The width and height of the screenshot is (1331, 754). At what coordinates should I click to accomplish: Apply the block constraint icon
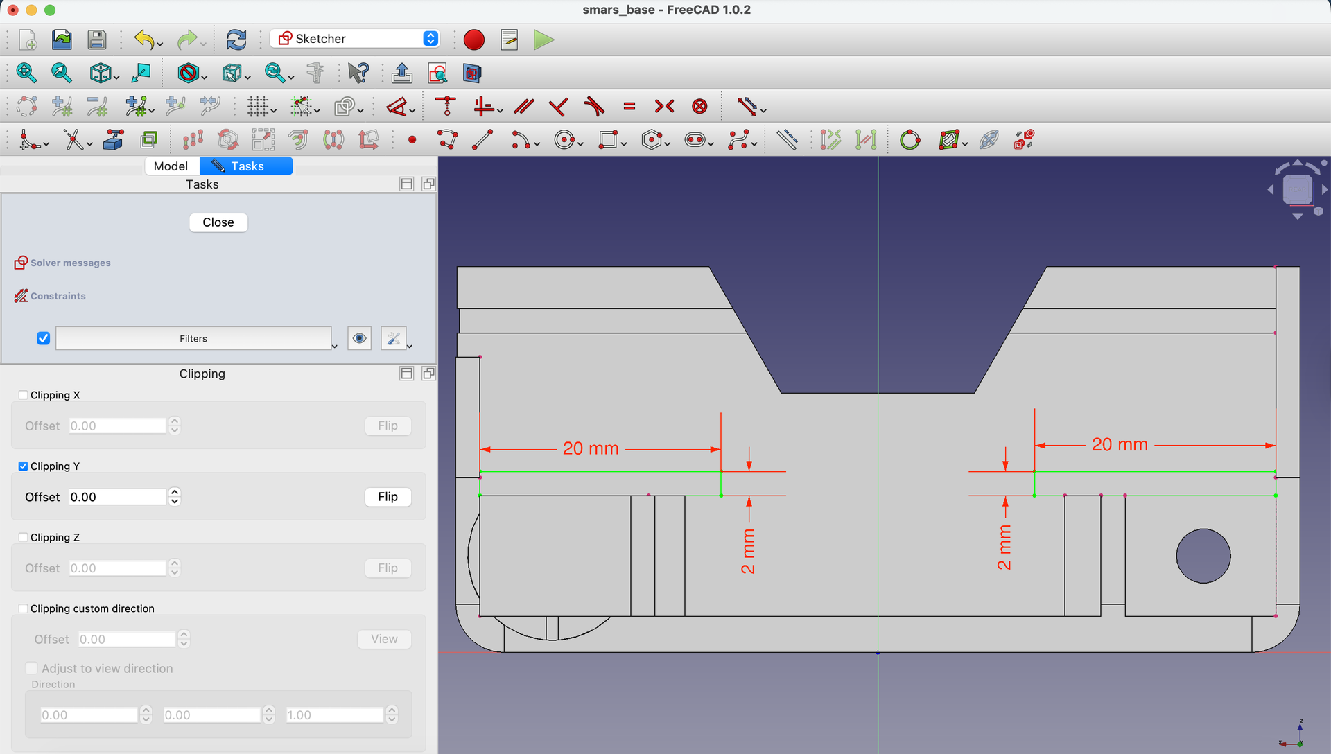(700, 106)
